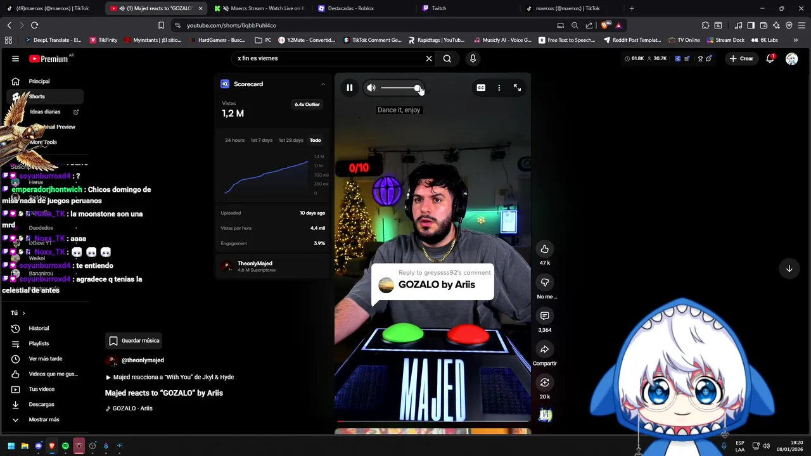Open OBS Studio from the taskbar

point(93,446)
